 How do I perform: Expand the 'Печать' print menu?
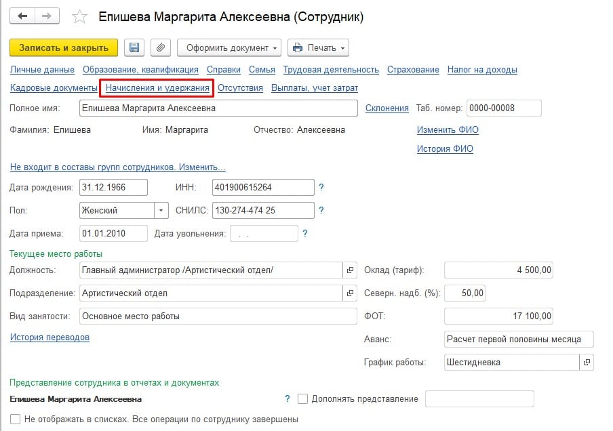318,47
